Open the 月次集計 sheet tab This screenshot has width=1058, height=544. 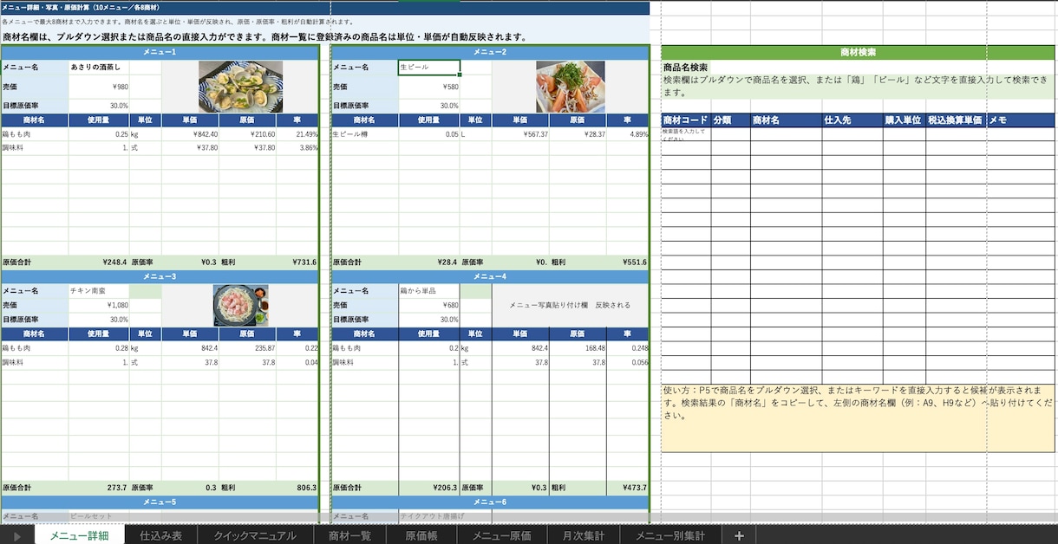(583, 536)
